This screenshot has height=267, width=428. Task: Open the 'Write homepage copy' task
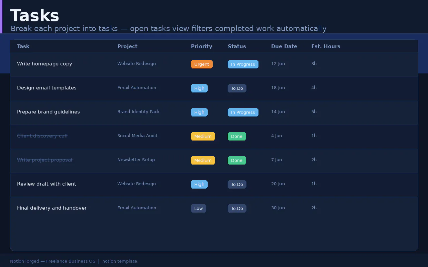(x=44, y=64)
